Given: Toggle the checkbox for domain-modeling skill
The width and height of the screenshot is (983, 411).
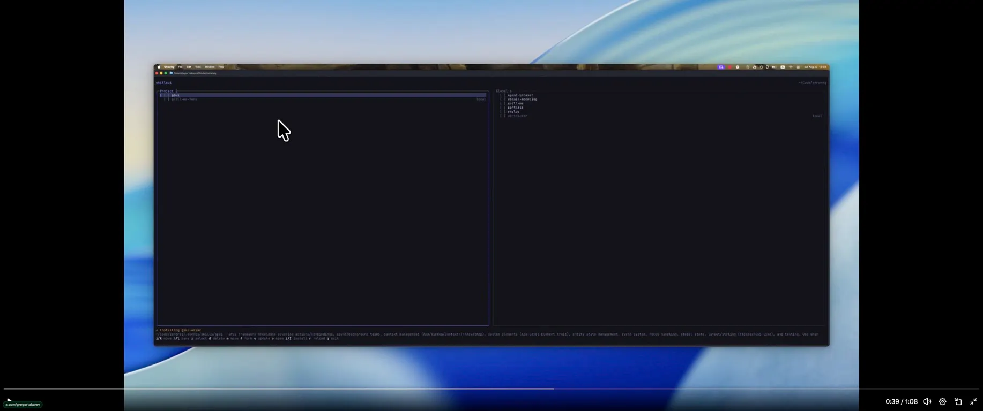Looking at the screenshot, I should point(502,100).
